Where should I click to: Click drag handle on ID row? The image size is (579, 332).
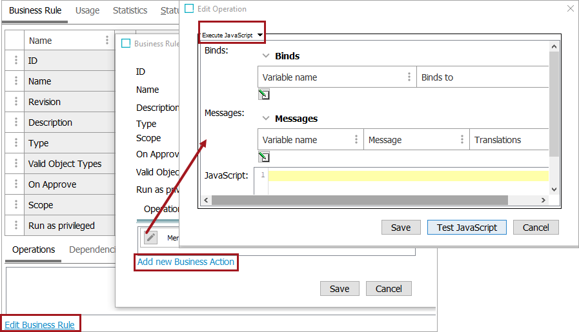[15, 61]
